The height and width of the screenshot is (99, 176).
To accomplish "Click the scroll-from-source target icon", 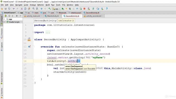I will coord(9,16).
